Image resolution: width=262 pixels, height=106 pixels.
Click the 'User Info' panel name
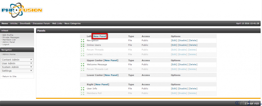click(x=92, y=88)
